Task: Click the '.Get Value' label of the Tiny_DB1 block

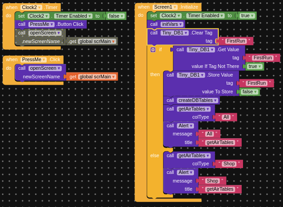Action: [228, 50]
